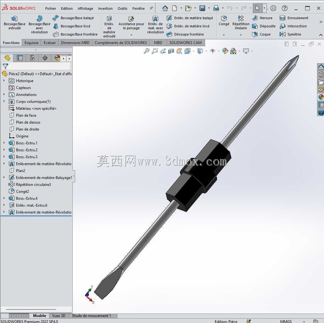
Task: Expand Enlèv. mat.-Extru.6 feature
Action: click(x=4, y=205)
